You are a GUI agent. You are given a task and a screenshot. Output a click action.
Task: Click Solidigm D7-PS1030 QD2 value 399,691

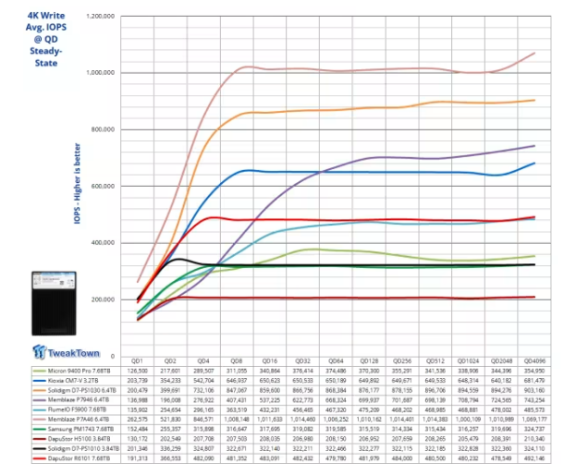tap(170, 390)
